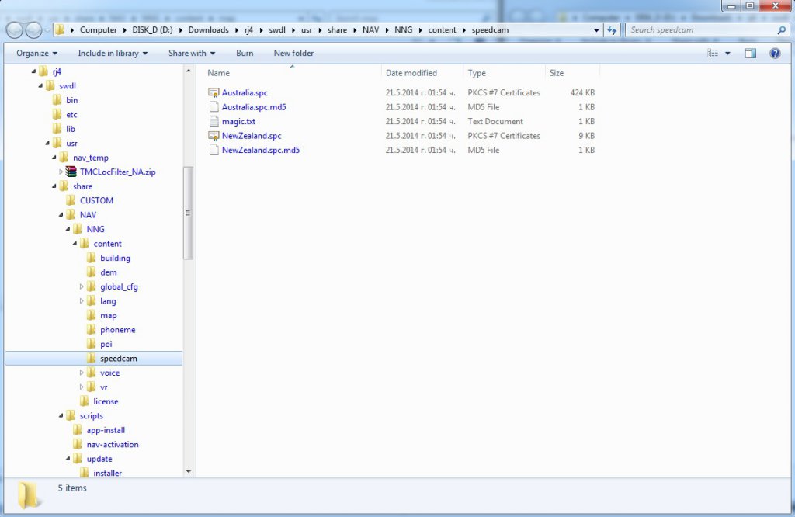Open the Include in library dropdown
The image size is (795, 517).
coord(113,53)
